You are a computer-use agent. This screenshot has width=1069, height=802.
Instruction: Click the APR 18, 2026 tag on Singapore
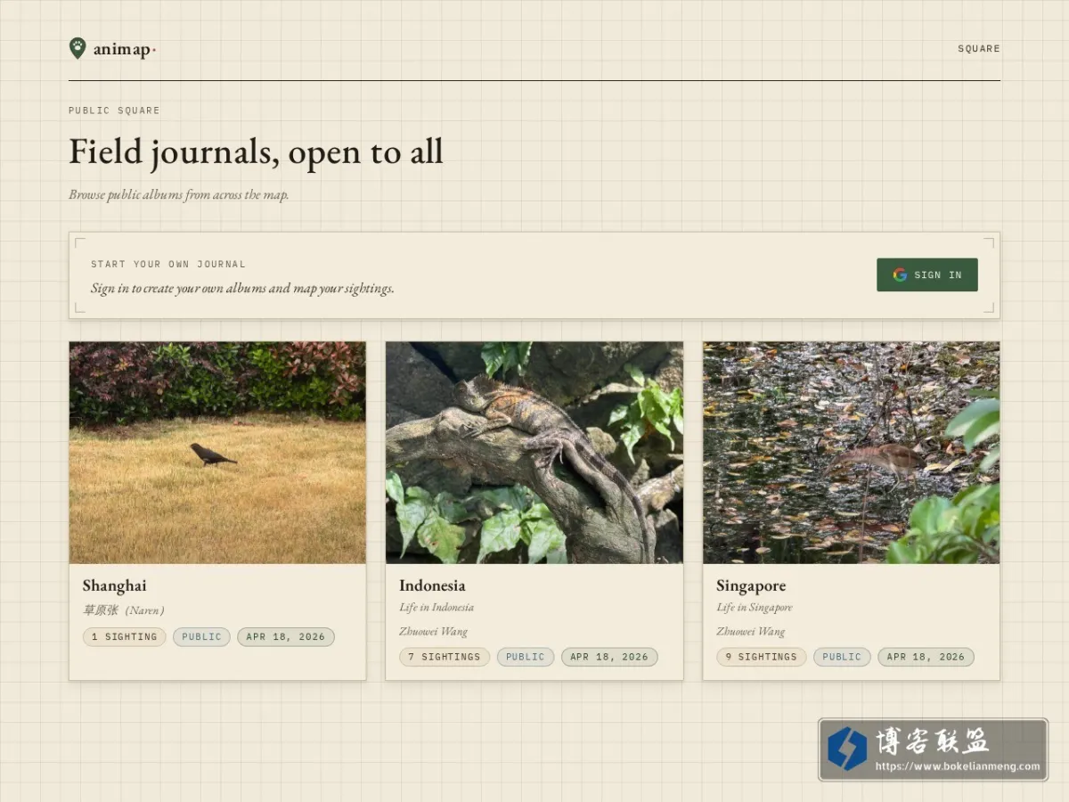coord(926,657)
